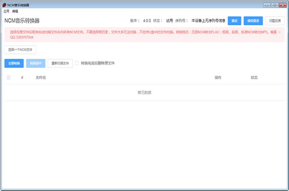The image size is (289, 191).
Task: Enable 转换完成后删除原文件 checkbox
Action: click(77, 63)
